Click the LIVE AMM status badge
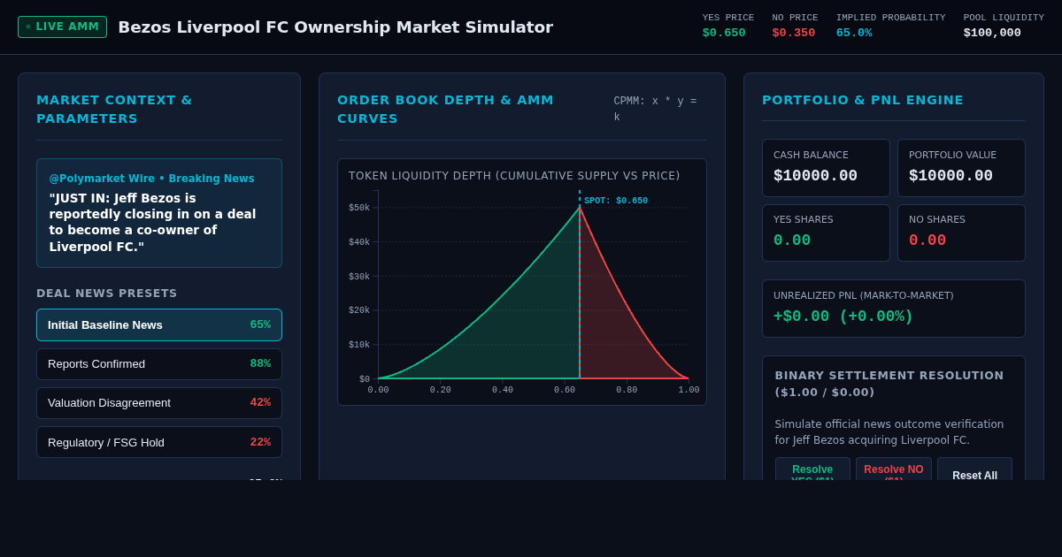Viewport: 1062px width, 557px height. [x=62, y=27]
